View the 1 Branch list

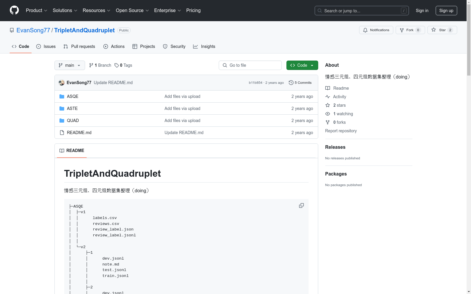pos(100,65)
